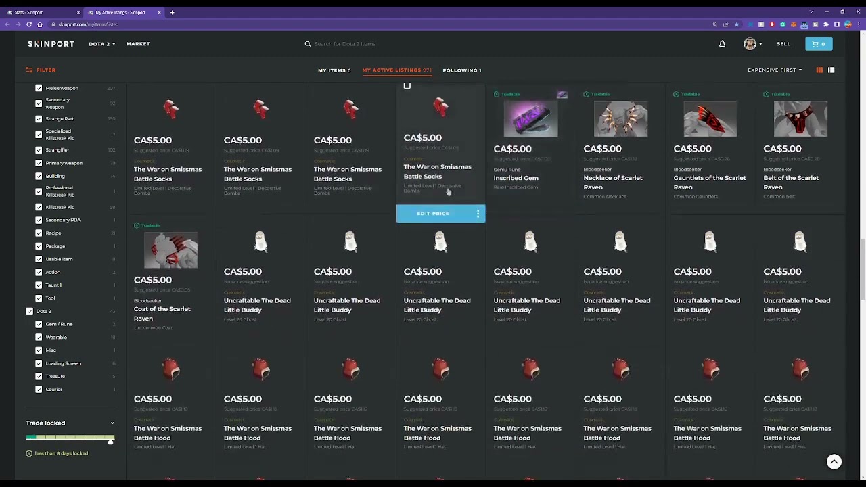
Task: Click the Tradable icon on Inscribed Gem
Action: pyautogui.click(x=497, y=94)
